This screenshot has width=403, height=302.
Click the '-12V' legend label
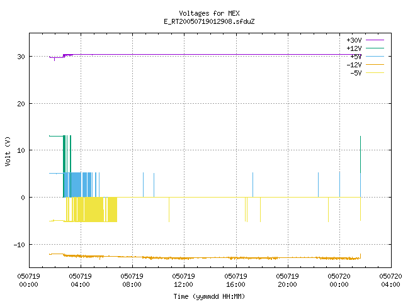pos(354,65)
